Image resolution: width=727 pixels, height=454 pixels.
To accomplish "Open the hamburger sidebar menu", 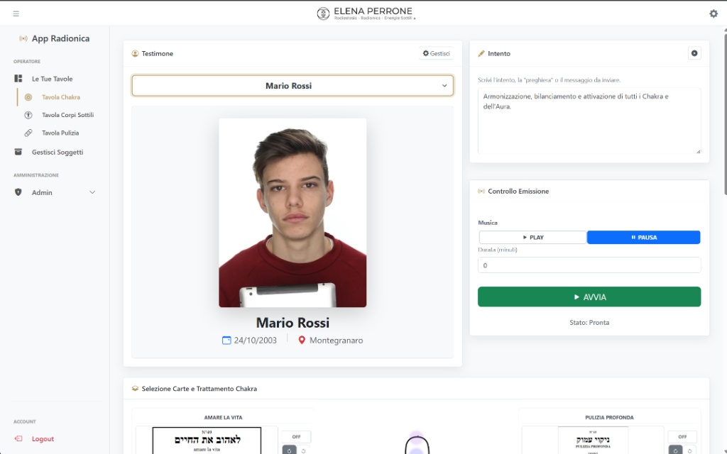I will coord(16,13).
